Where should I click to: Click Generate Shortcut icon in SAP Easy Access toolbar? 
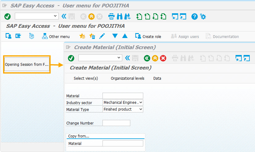[x=183, y=16]
